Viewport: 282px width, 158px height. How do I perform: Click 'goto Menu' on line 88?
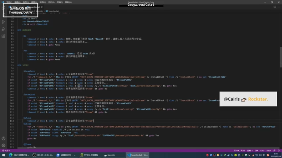click(x=54, y=45)
